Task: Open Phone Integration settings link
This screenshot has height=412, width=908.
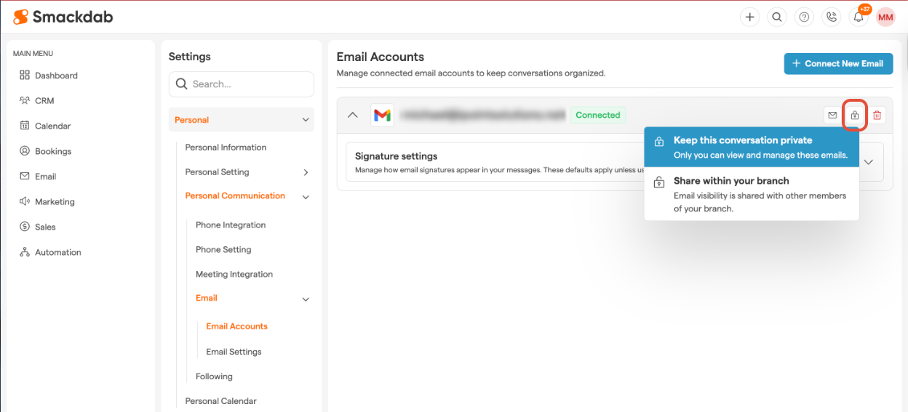Action: 231,225
